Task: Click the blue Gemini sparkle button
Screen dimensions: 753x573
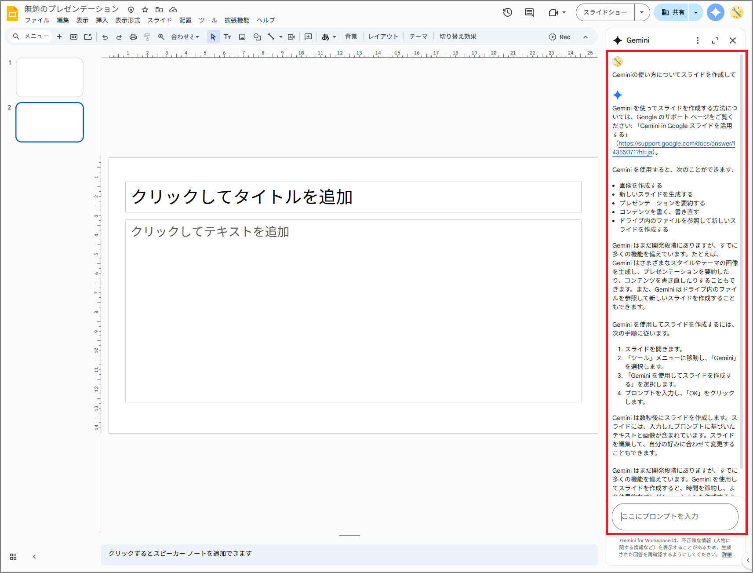Action: point(716,12)
